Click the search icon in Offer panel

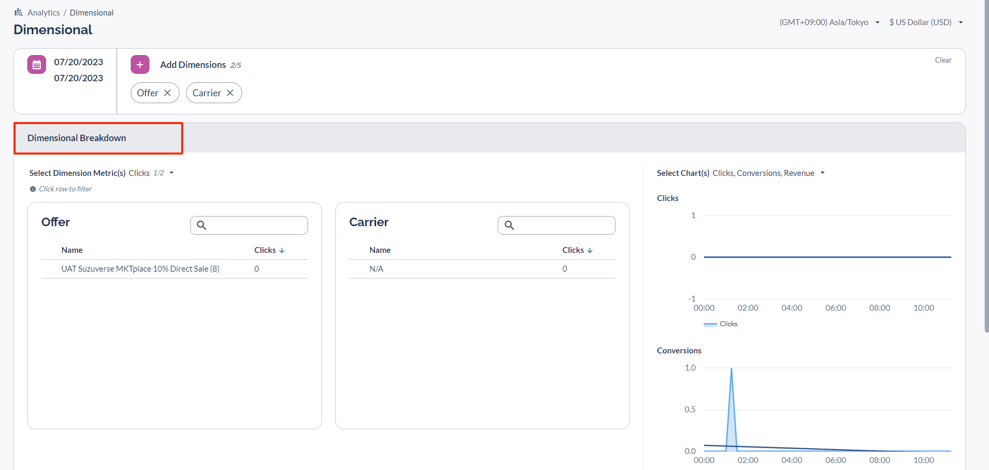click(201, 225)
